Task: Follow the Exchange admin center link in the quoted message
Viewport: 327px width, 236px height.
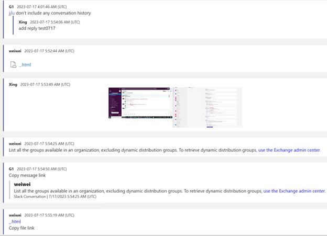Action: [x=294, y=191]
